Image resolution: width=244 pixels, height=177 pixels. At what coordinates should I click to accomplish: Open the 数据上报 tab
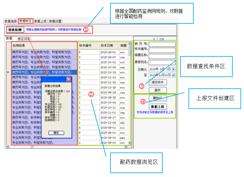pos(41,21)
